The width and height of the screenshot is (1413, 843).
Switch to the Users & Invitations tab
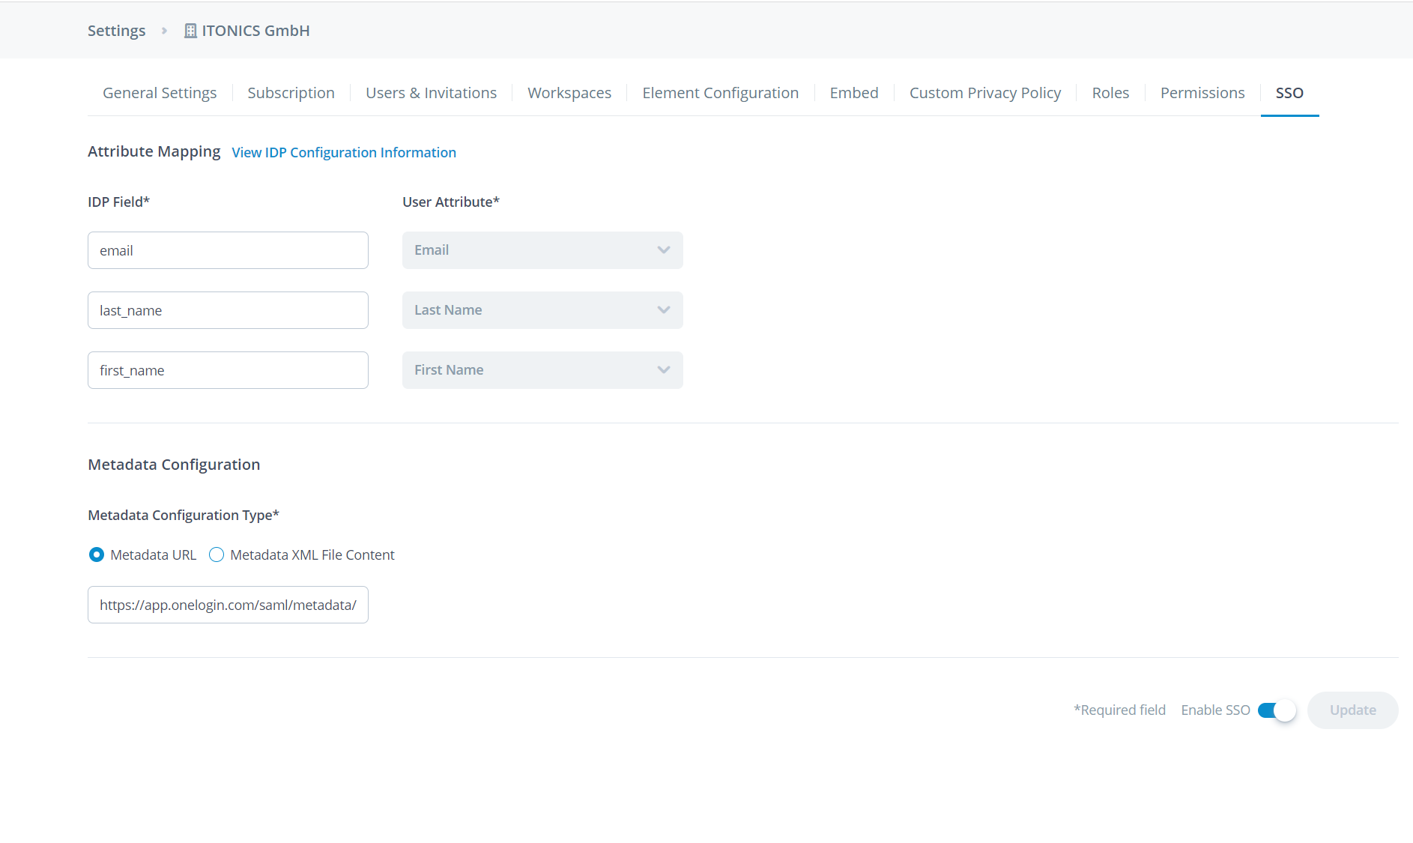431,92
